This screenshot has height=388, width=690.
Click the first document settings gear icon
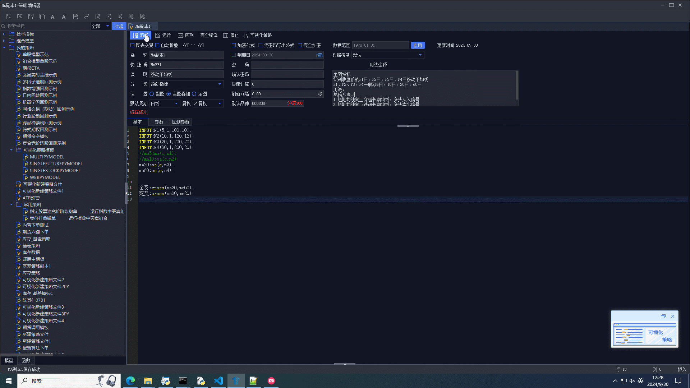pyautogui.click(x=131, y=17)
